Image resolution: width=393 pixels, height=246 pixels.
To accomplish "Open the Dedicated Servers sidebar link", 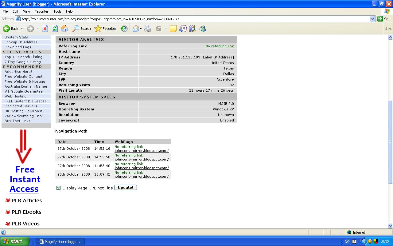I will pyautogui.click(x=21, y=106).
